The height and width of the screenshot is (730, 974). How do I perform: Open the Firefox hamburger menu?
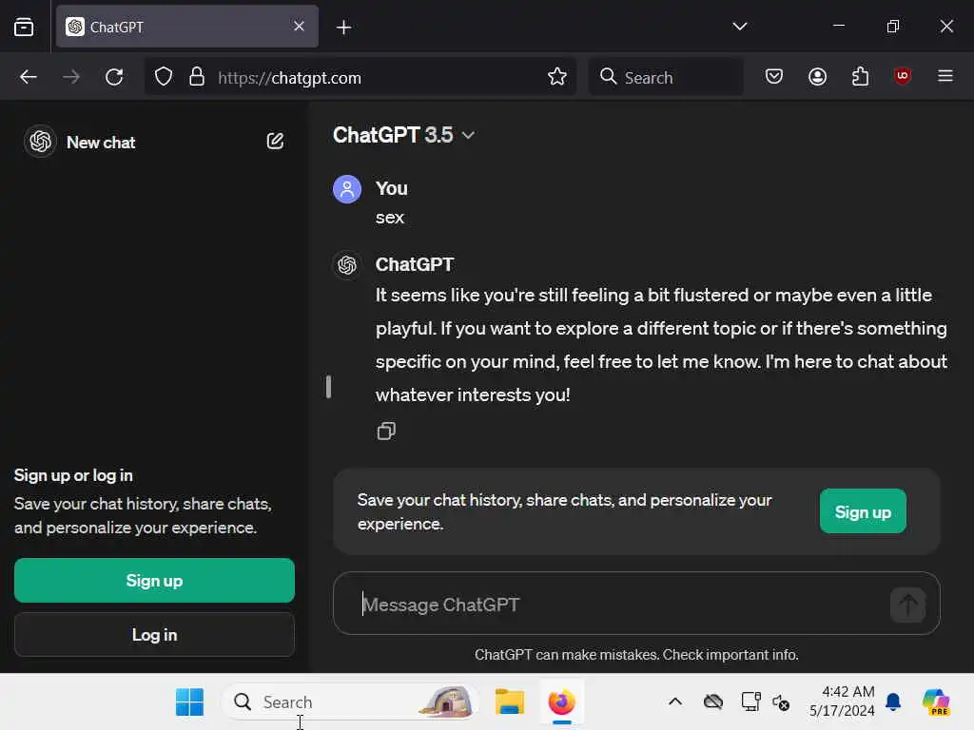pyautogui.click(x=945, y=76)
